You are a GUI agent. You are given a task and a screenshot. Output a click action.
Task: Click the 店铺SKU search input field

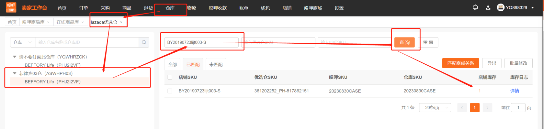point(201,42)
